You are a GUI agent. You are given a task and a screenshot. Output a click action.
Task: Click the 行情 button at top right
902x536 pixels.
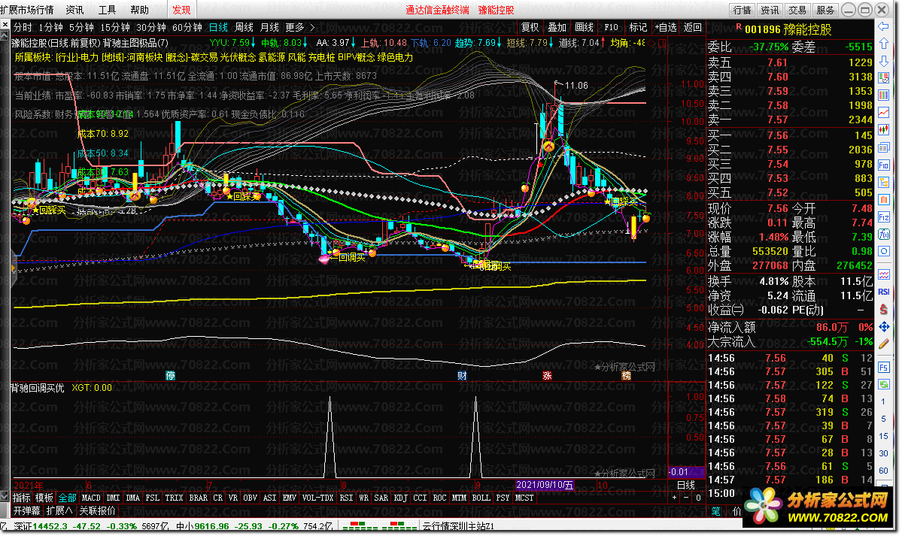[742, 10]
